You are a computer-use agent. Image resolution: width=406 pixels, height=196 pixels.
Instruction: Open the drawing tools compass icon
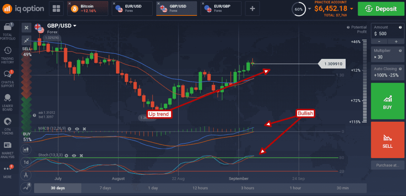tap(26, 175)
